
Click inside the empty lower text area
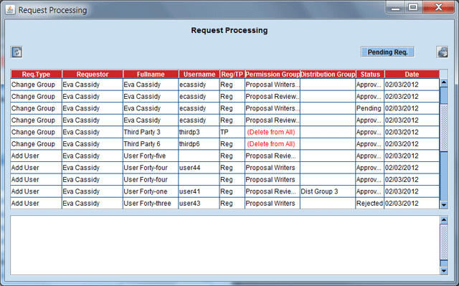tap(224, 245)
